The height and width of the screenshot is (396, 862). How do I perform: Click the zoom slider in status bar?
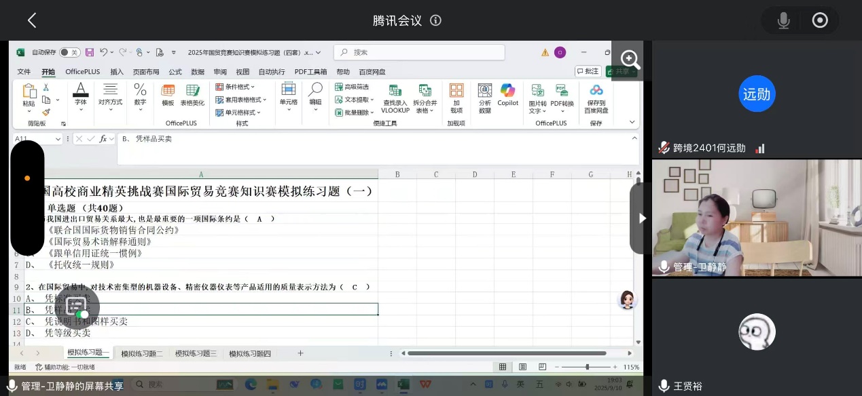[x=587, y=367]
